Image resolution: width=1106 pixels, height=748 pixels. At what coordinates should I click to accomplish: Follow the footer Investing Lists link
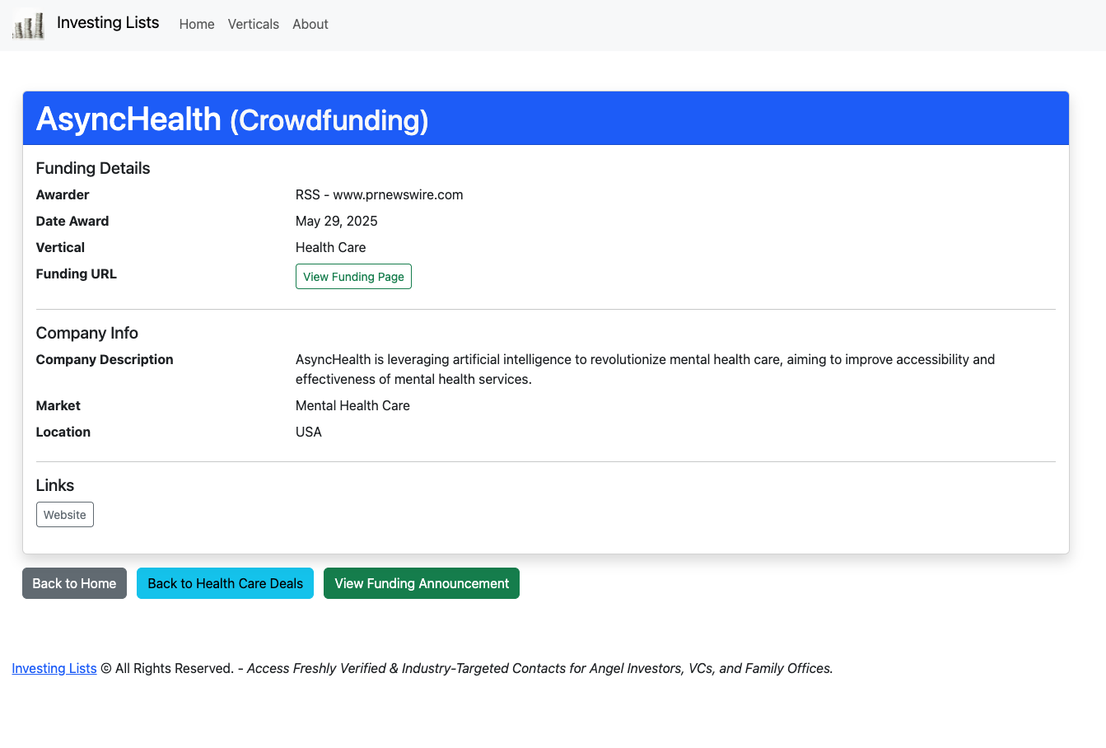click(54, 668)
